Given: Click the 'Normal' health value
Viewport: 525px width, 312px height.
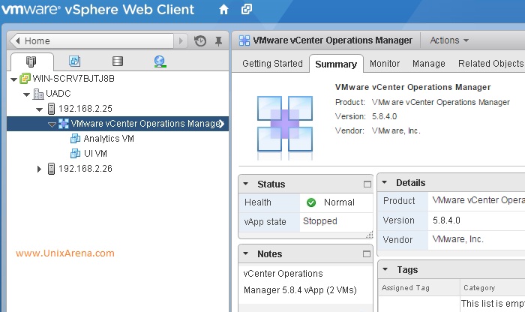Looking at the screenshot, I should (339, 202).
